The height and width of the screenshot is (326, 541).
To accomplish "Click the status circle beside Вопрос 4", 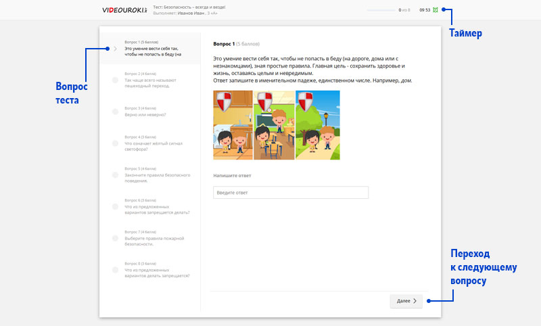I will (x=115, y=143).
